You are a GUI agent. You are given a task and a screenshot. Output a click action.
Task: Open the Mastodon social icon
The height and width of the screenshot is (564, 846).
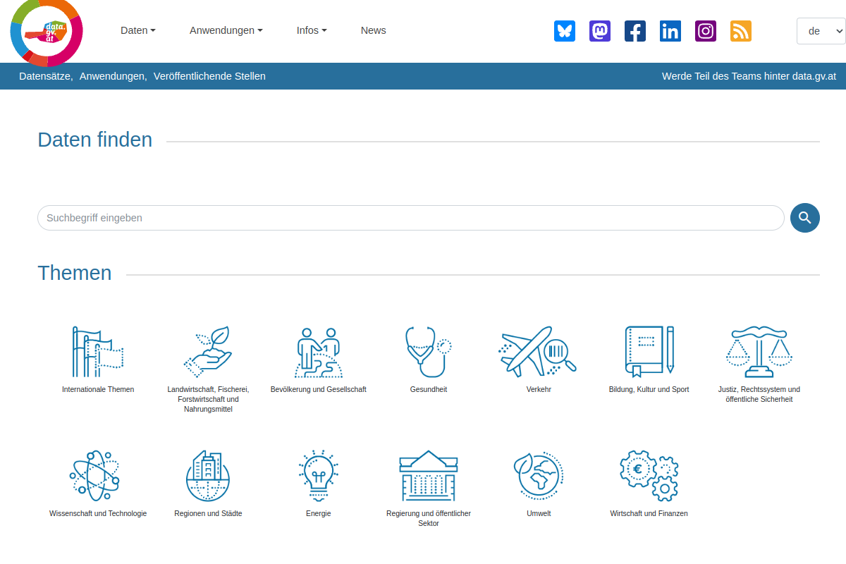(x=600, y=31)
